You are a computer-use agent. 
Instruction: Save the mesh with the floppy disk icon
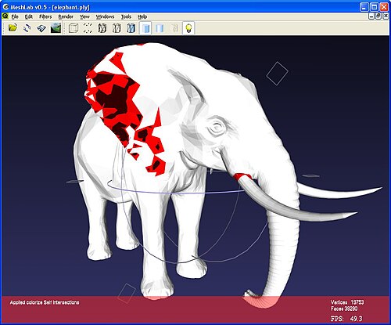(x=41, y=27)
